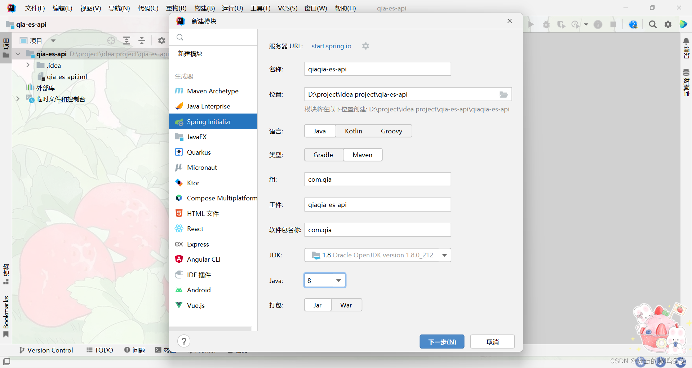Open Bookmarks side tool window

(x=6, y=316)
